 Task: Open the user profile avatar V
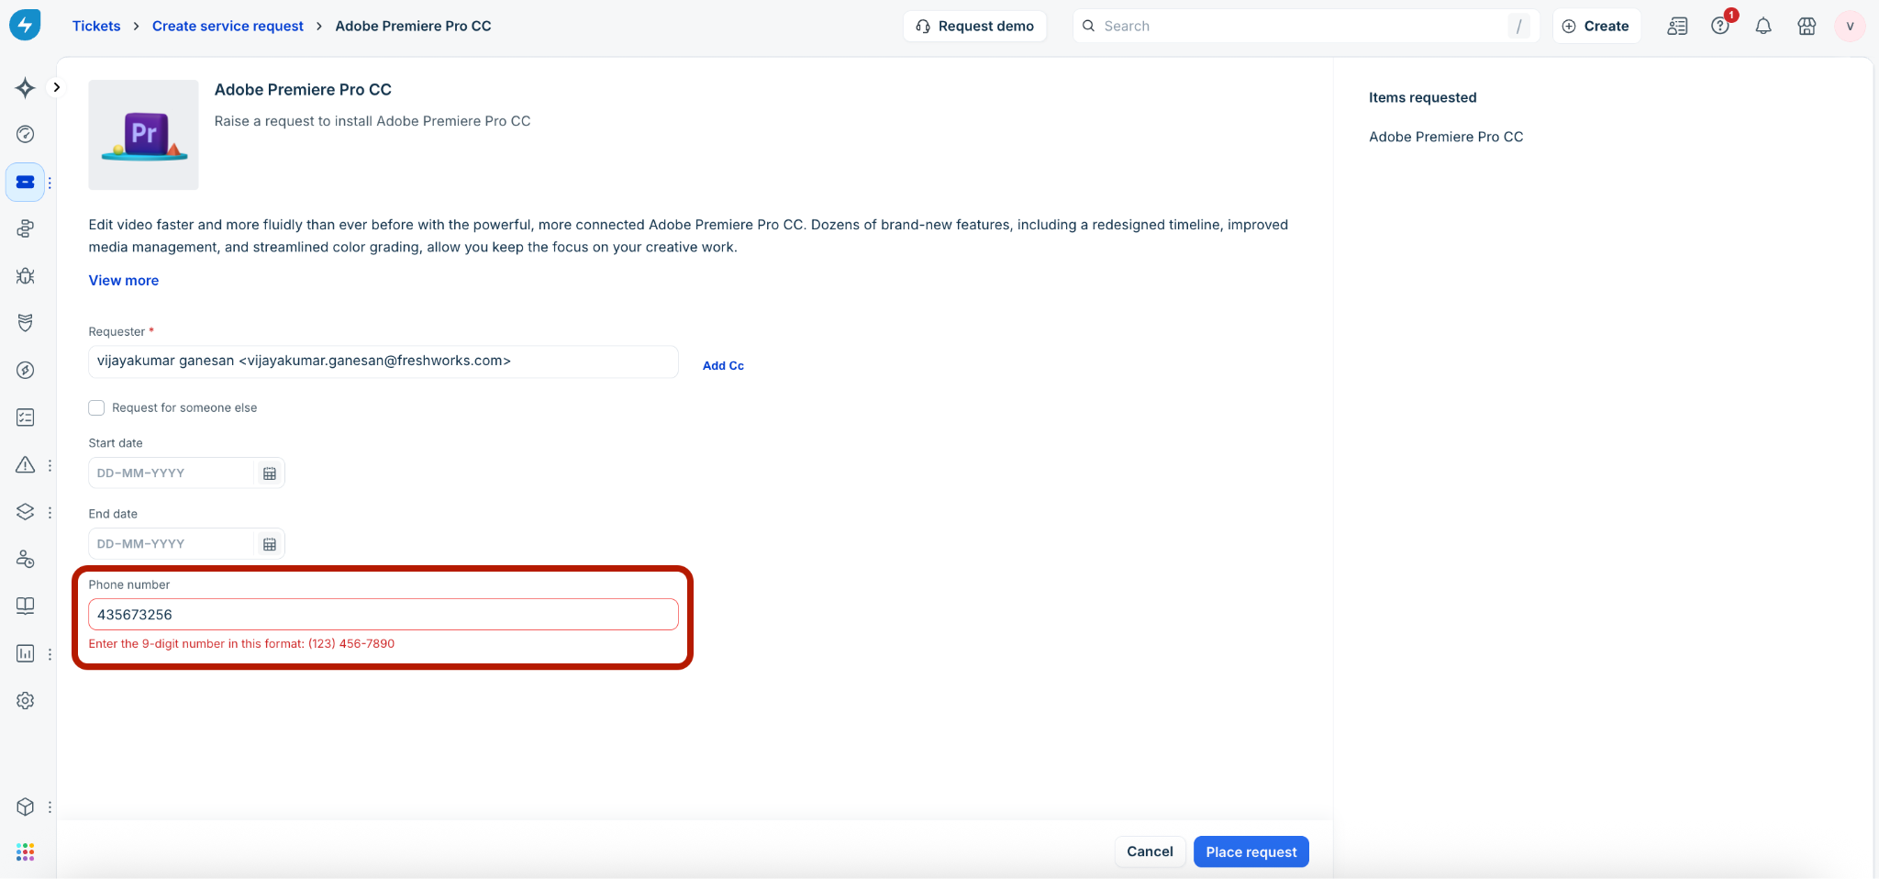tap(1850, 26)
